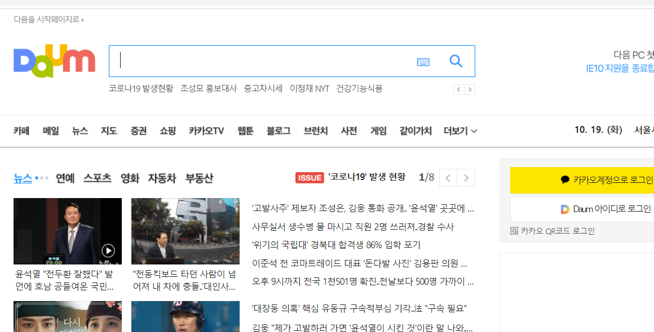The image size is (654, 332).
Task: Open the historical drama faces thumbnail
Action: pyautogui.click(x=68, y=317)
